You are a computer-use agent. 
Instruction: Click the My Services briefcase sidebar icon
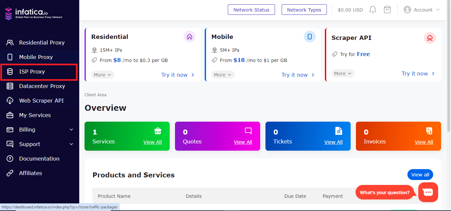point(10,115)
